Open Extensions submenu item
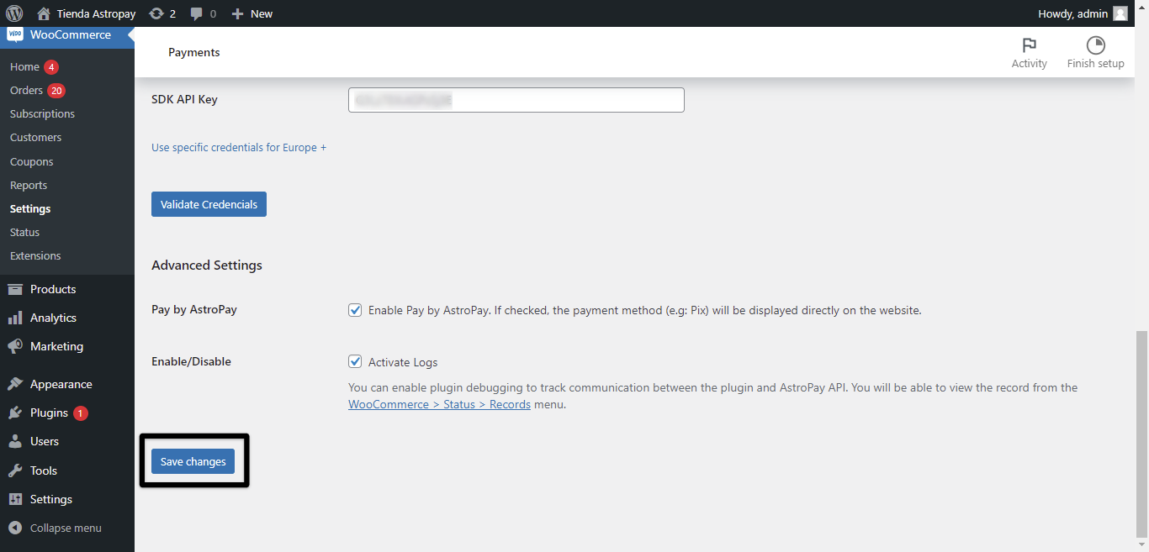Screen dimensions: 1149x552 coord(35,255)
